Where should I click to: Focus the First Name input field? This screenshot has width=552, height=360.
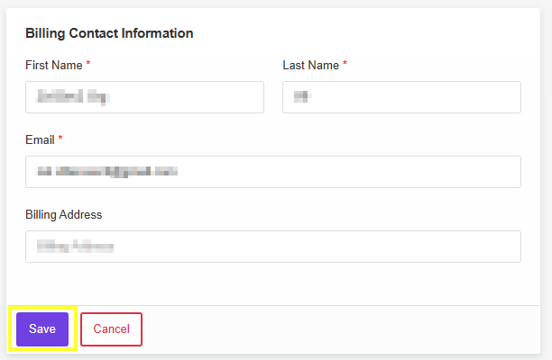pos(144,97)
